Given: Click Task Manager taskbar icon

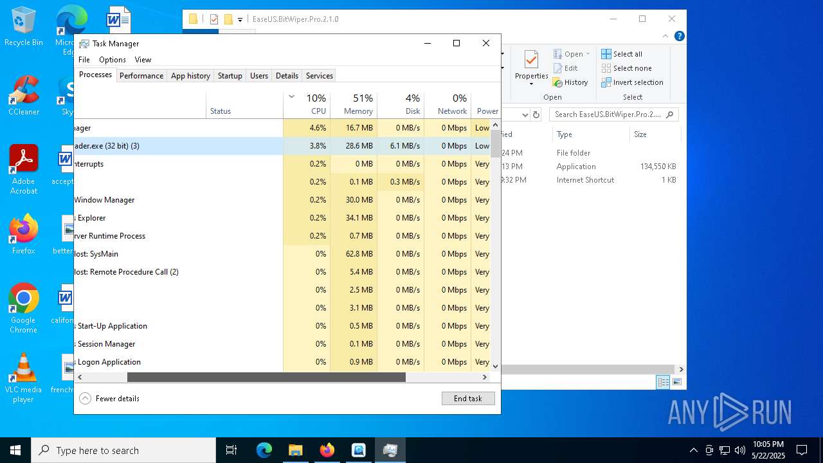Looking at the screenshot, I should (x=390, y=450).
